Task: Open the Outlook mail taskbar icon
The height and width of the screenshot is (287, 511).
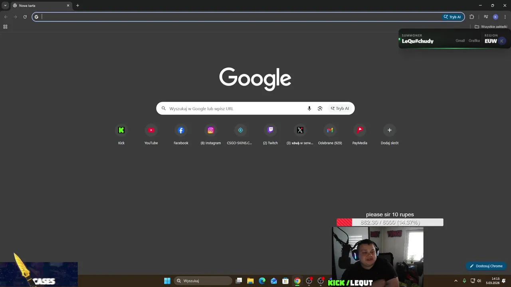Action: pyautogui.click(x=273, y=281)
